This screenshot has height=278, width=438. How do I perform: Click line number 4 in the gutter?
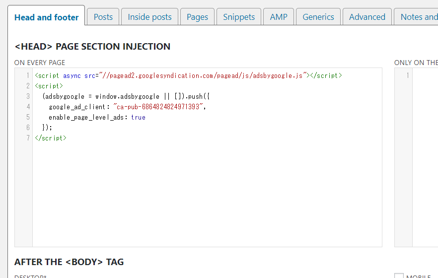coord(28,107)
